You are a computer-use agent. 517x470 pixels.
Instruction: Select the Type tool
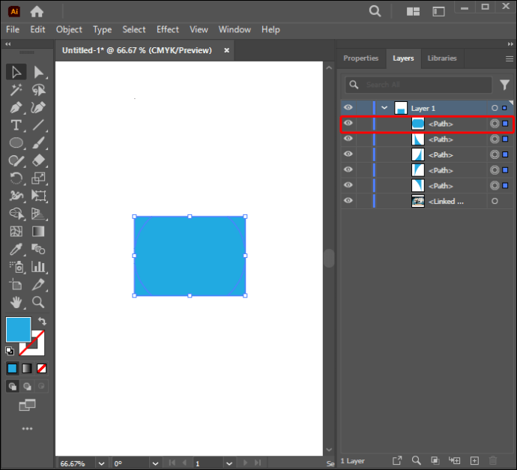(16, 125)
